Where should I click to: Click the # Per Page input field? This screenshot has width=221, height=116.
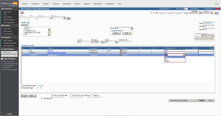click(186, 9)
